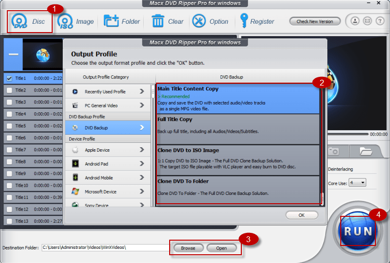Click Check New Version button
This screenshot has width=390, height=263.
click(314, 21)
